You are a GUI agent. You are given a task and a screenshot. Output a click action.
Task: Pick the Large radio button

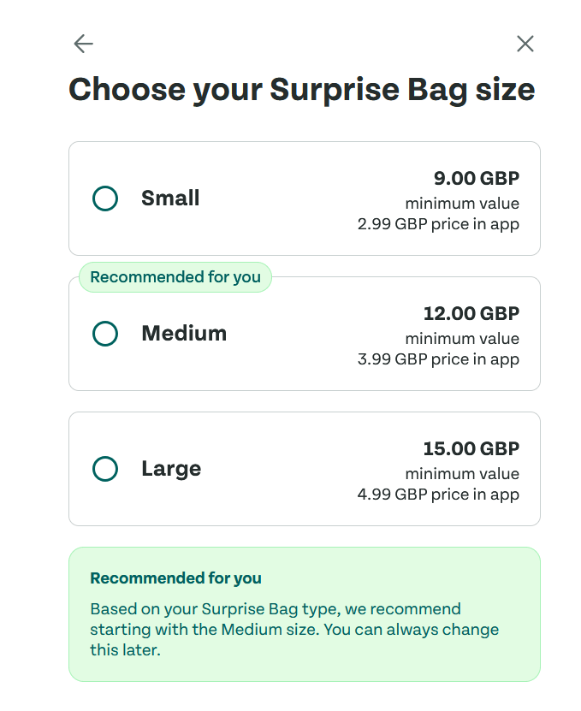tap(105, 469)
